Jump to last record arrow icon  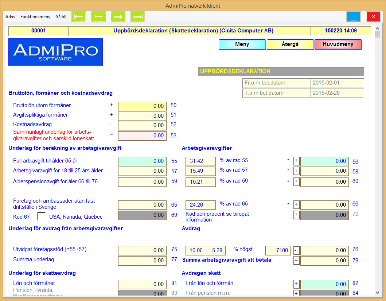point(138,17)
